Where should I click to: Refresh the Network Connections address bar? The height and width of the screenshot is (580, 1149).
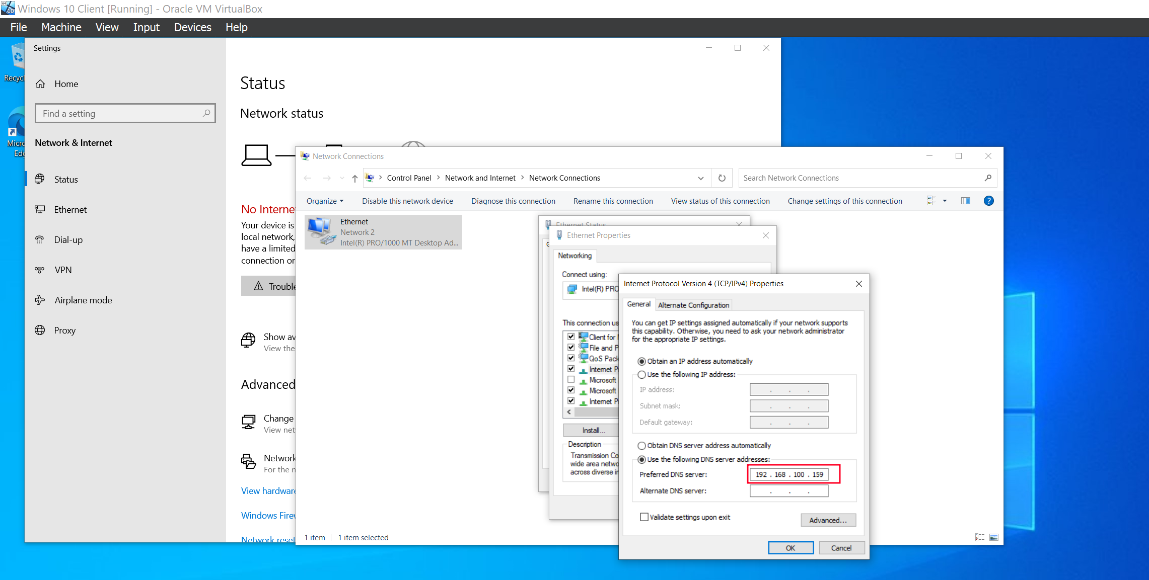(722, 178)
